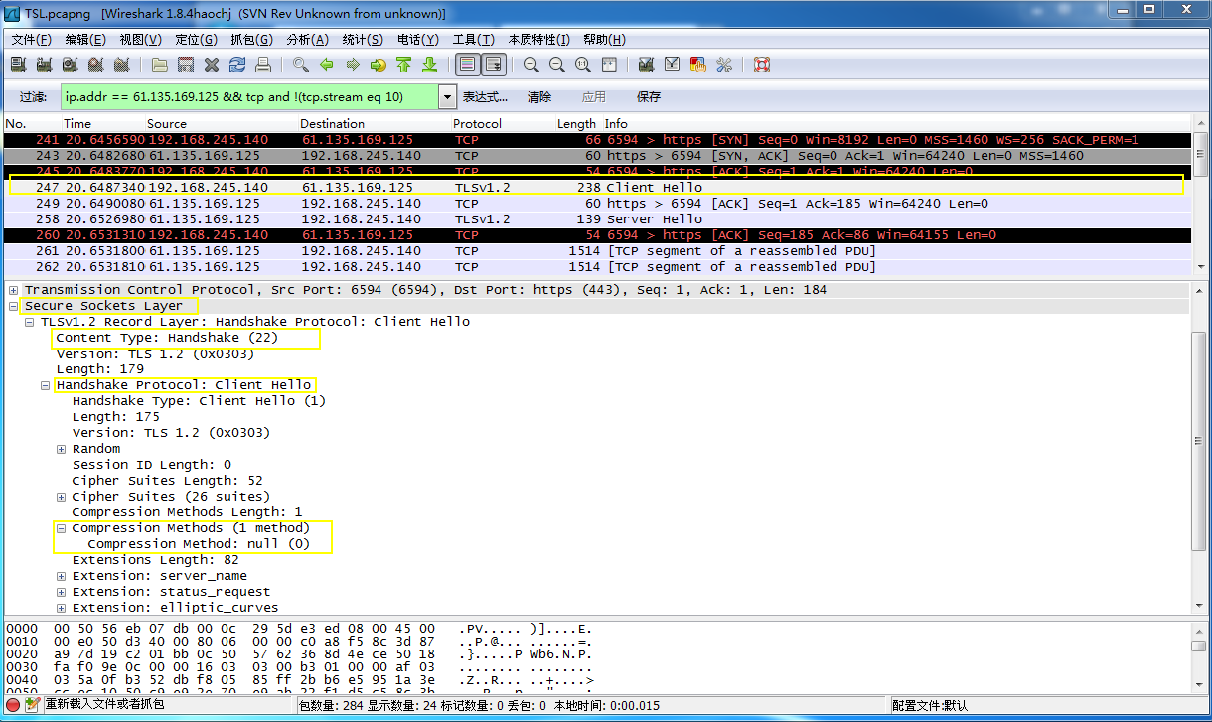Open the 电话(Y) menu
Viewport: 1212px width, 722px height.
click(x=417, y=40)
